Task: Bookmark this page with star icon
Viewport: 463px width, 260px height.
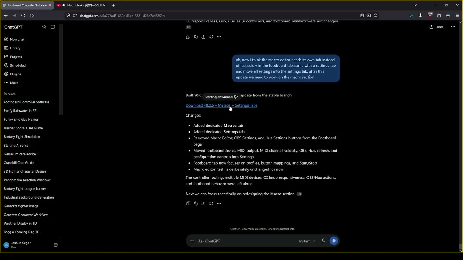Action: (375, 16)
